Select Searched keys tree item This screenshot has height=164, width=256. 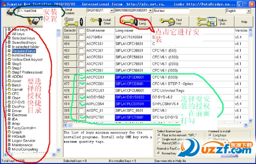point(24,43)
